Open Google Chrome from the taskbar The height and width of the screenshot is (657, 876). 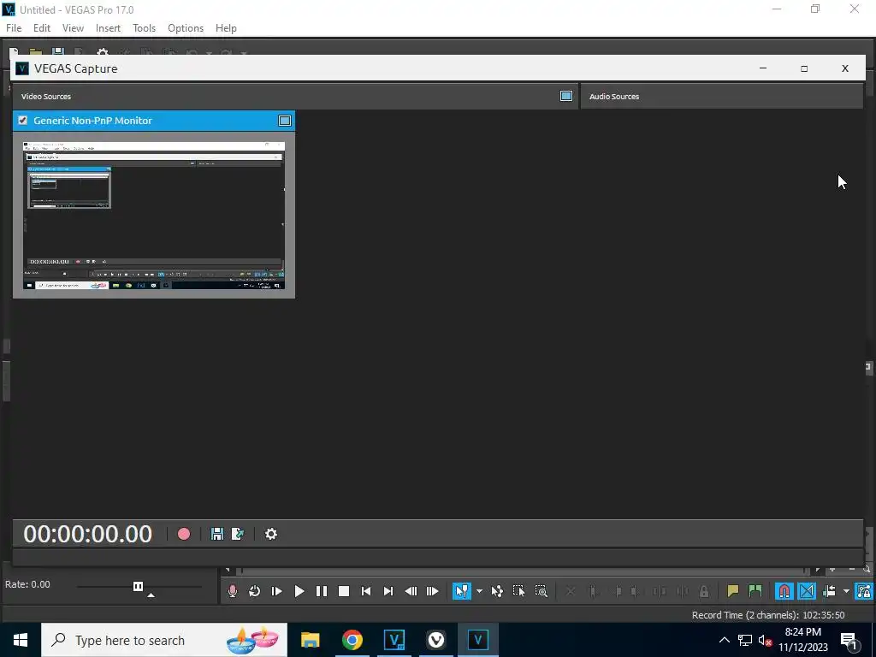coord(352,640)
